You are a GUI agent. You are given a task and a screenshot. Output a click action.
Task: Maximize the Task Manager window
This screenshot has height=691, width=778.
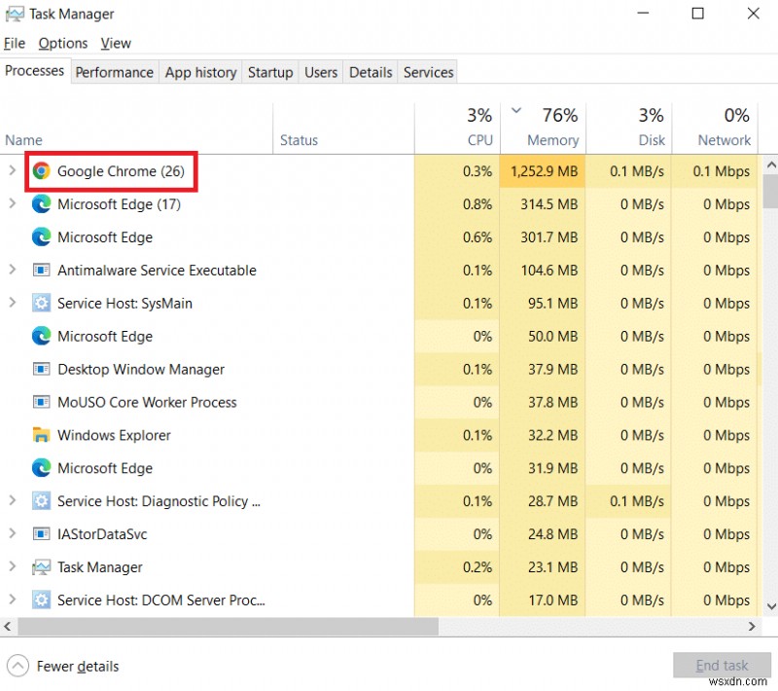coord(697,14)
